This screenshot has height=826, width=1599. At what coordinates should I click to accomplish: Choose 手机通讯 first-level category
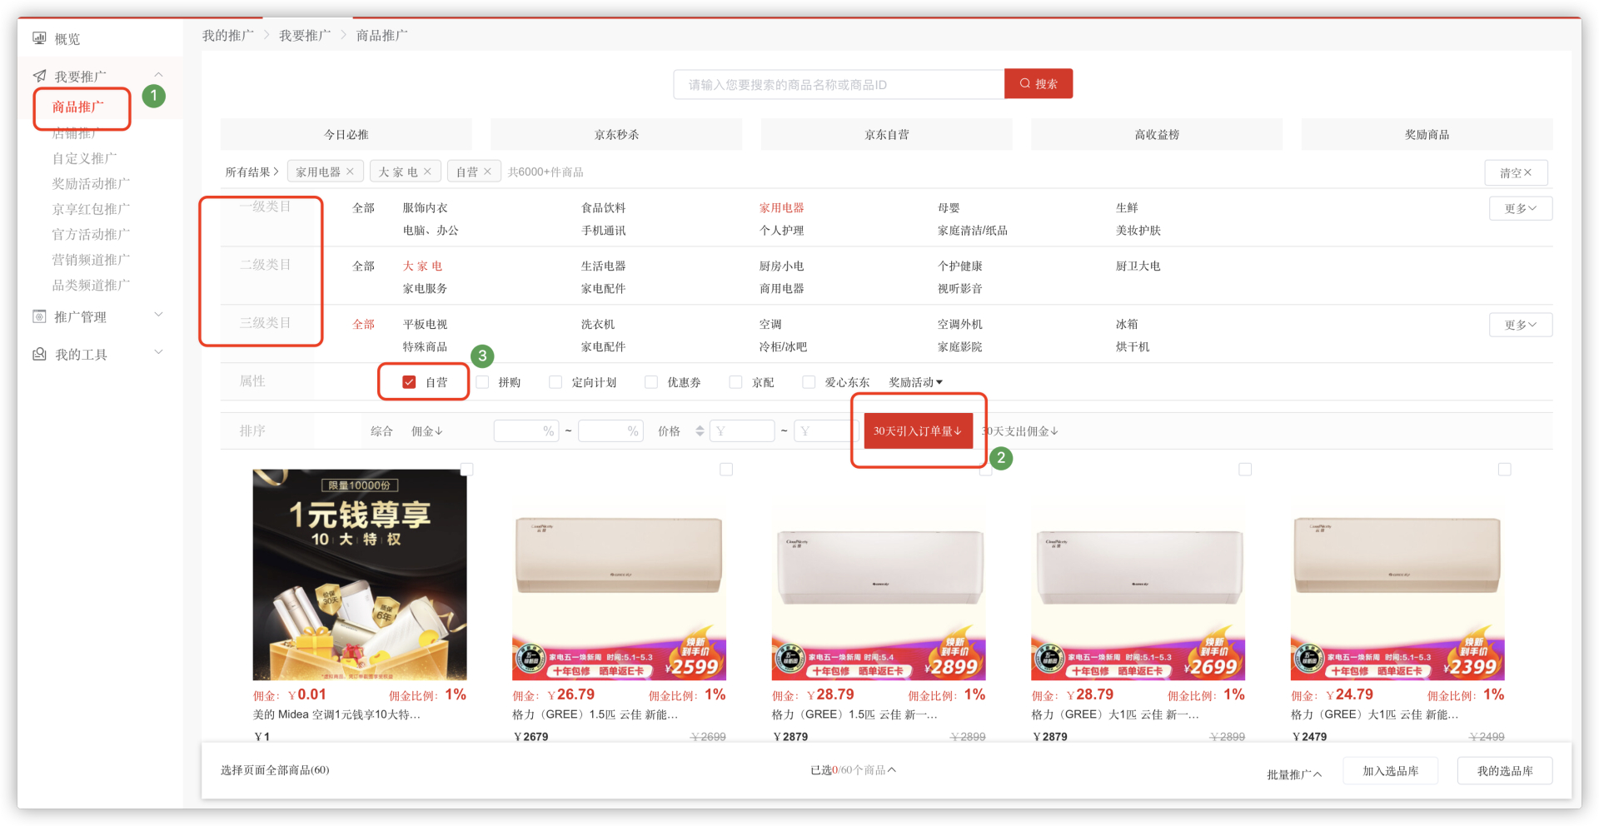[x=603, y=230]
